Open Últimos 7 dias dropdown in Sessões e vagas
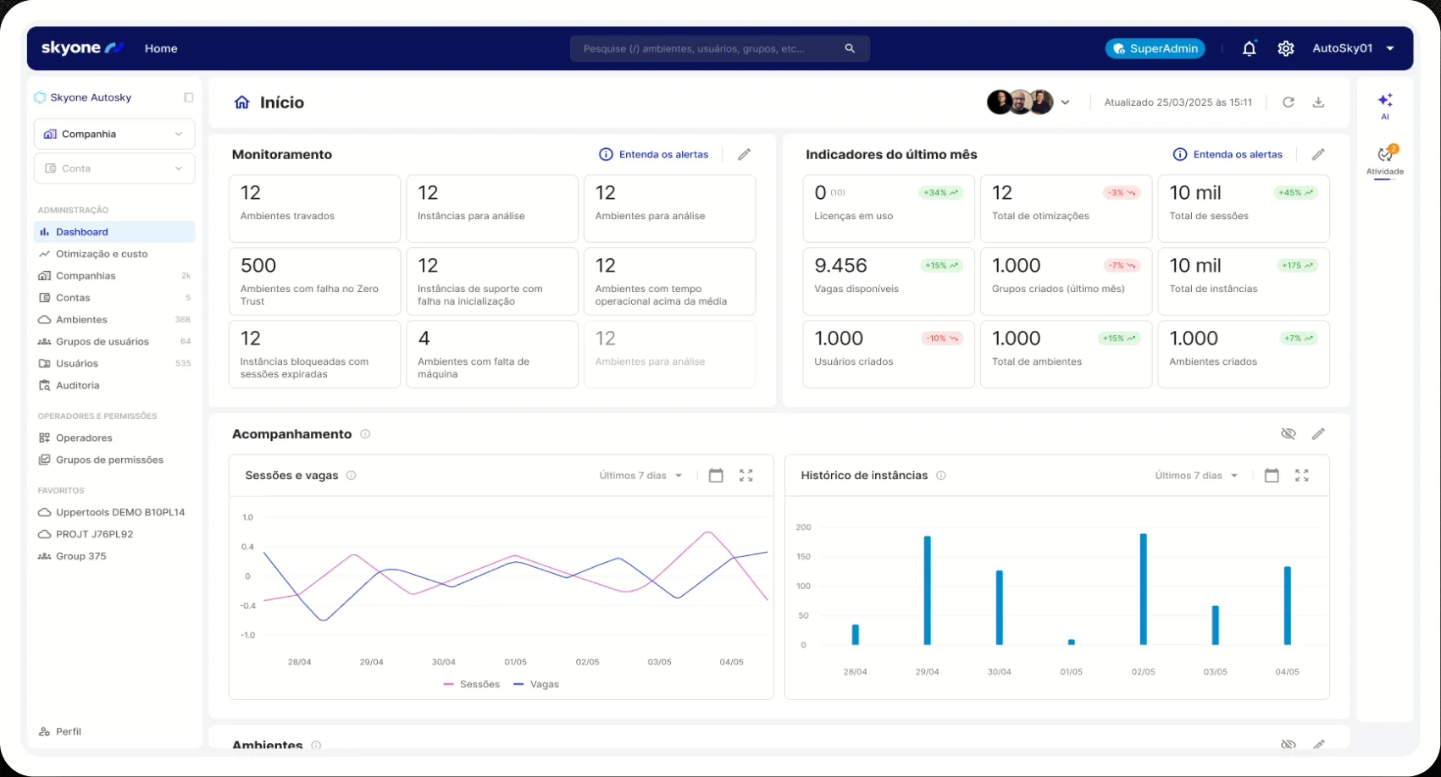Screen dimensions: 1441x777 point(641,476)
